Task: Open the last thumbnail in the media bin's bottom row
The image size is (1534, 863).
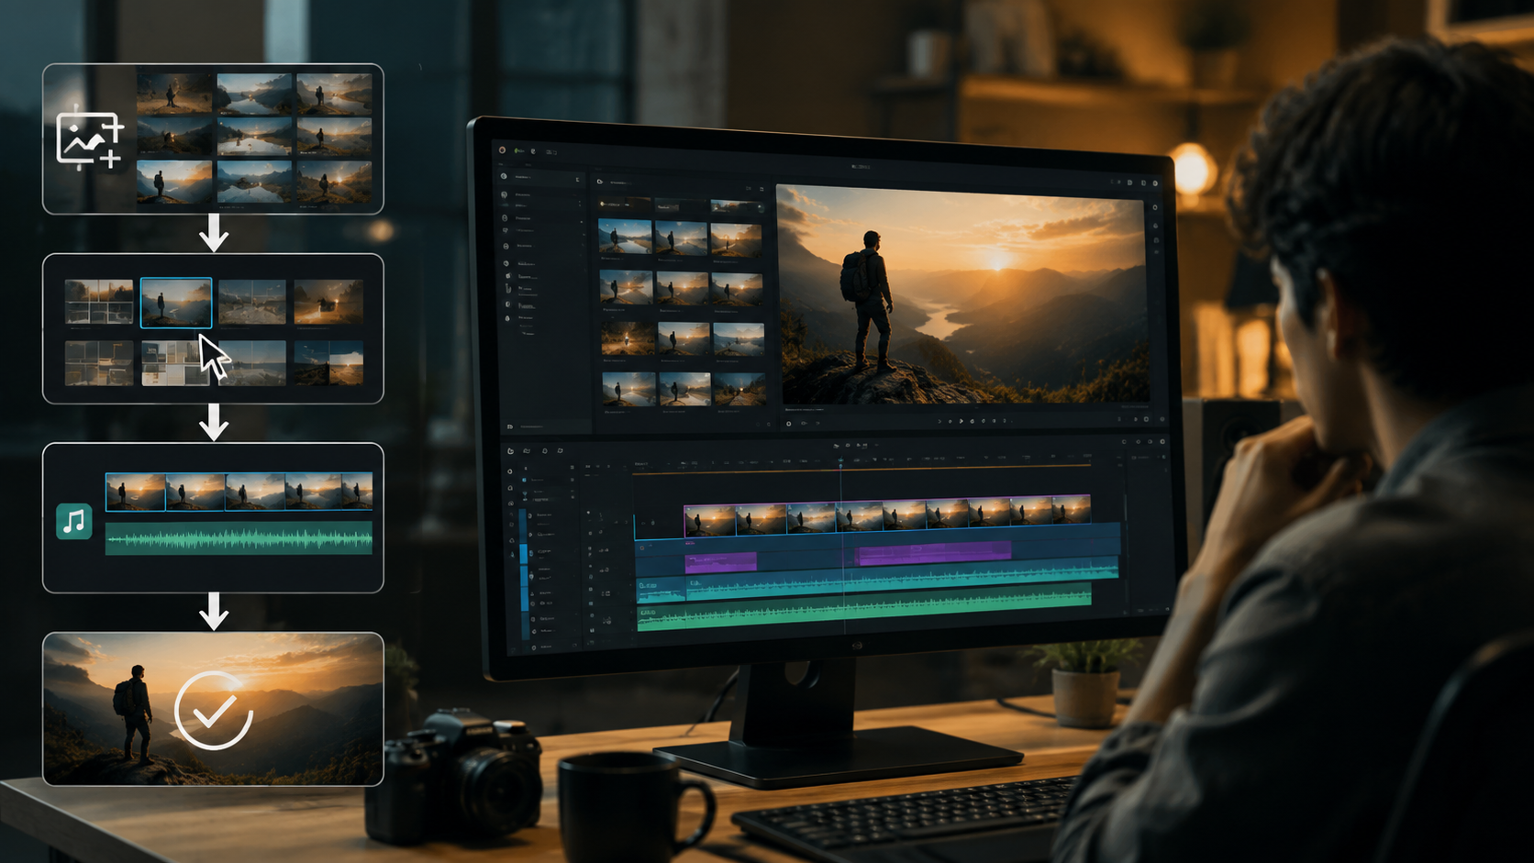Action: 739,389
